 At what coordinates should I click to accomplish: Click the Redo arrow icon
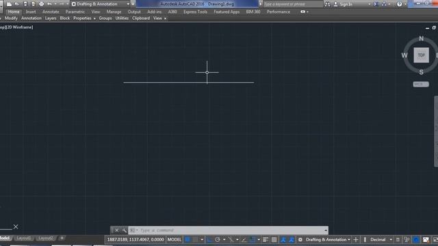point(62,4)
